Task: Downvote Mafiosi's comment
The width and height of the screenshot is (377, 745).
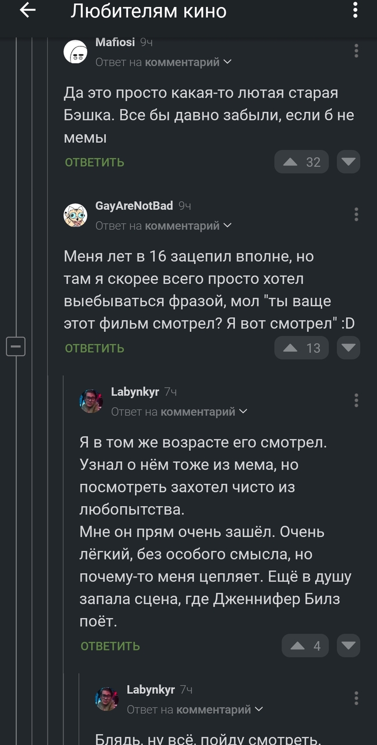Action: tap(348, 162)
